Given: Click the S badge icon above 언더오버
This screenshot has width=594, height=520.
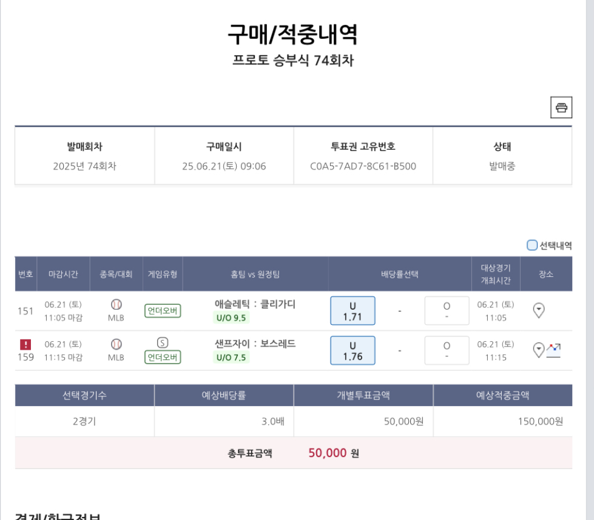Looking at the screenshot, I should [x=162, y=342].
